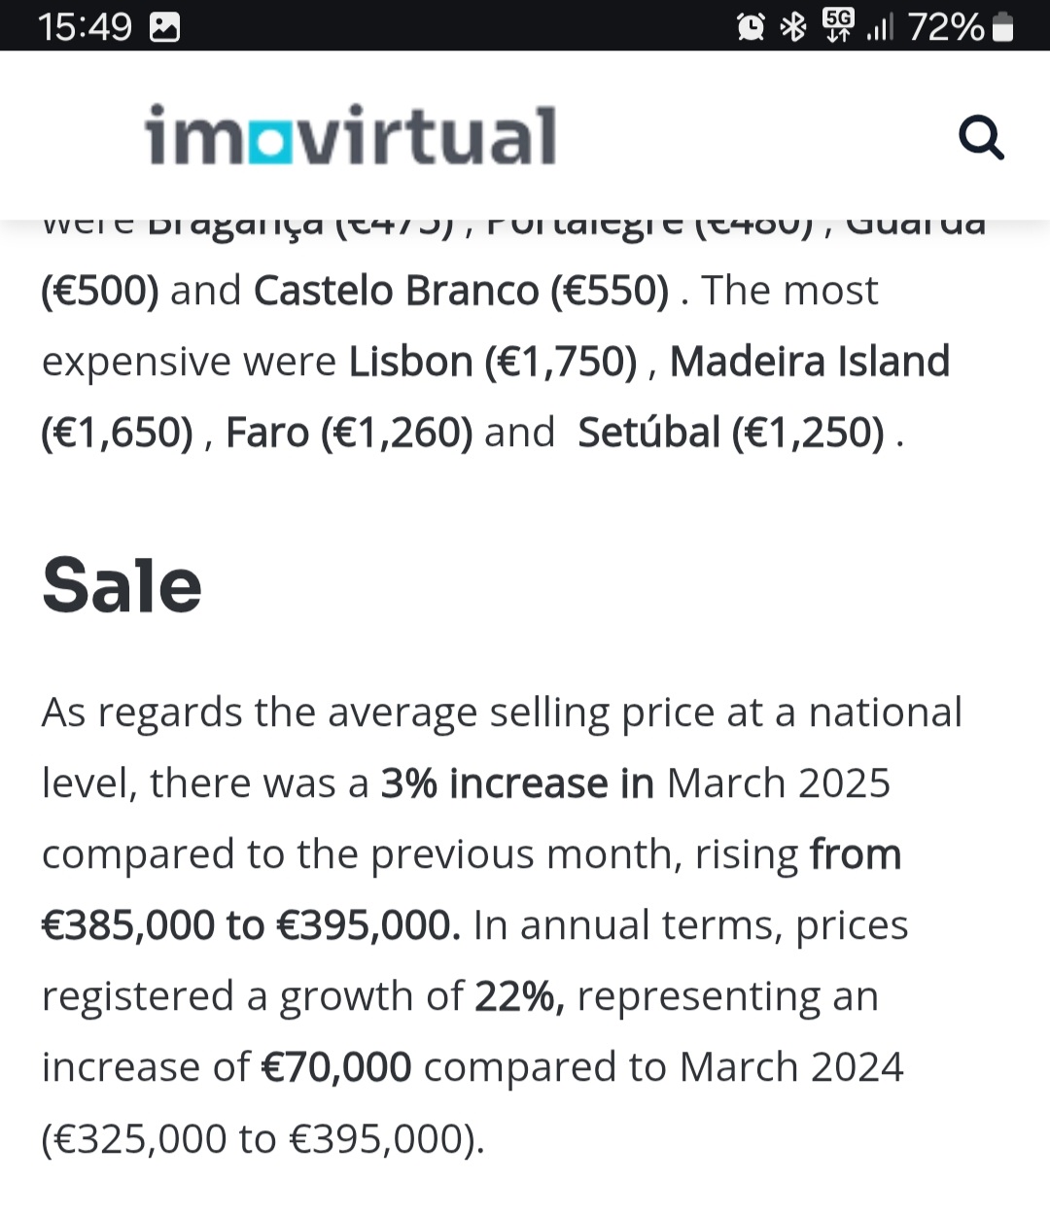The height and width of the screenshot is (1216, 1050).
Task: Tap the Setúbal (€1,250) text
Action: [x=731, y=433]
